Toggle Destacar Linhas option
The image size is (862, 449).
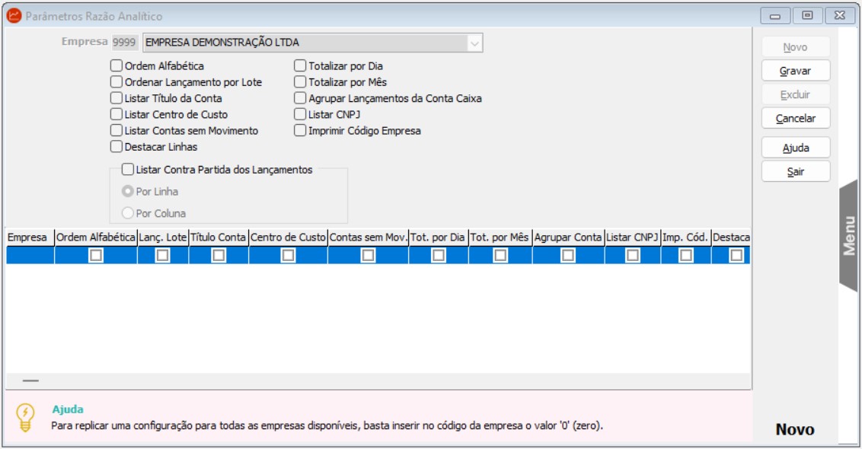coord(116,147)
